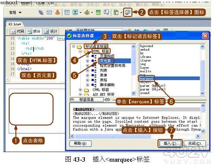Expand the 脚本编制 tree node
This screenshot has width=214, height=165.
(x=87, y=85)
